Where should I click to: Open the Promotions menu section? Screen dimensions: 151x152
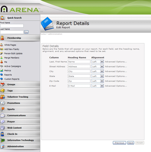click(x=20, y=103)
